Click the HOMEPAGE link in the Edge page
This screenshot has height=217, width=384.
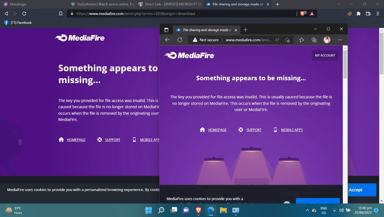click(x=217, y=130)
